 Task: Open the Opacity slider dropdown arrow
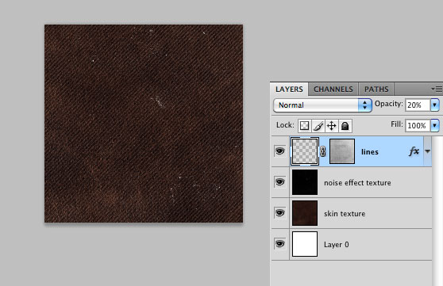[435, 105]
